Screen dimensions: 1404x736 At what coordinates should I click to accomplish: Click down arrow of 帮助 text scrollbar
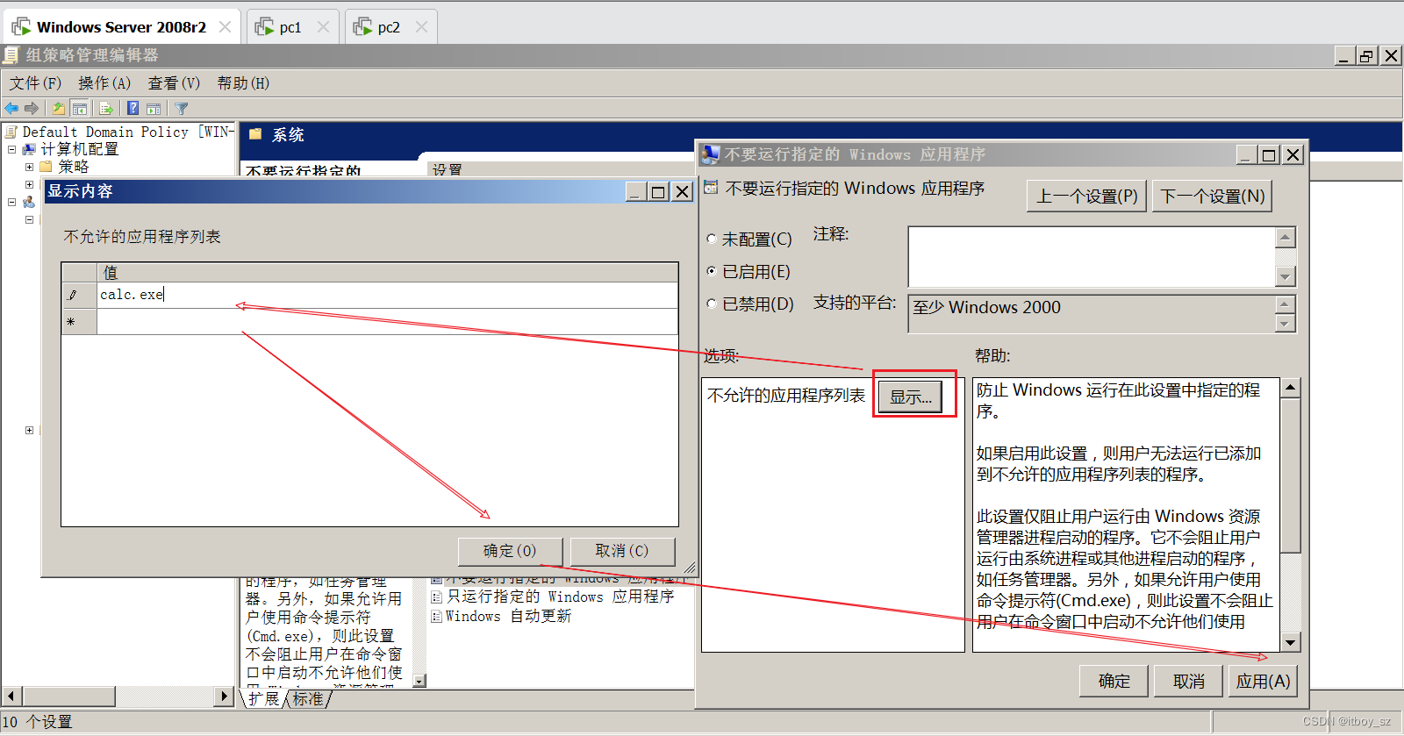point(1290,642)
